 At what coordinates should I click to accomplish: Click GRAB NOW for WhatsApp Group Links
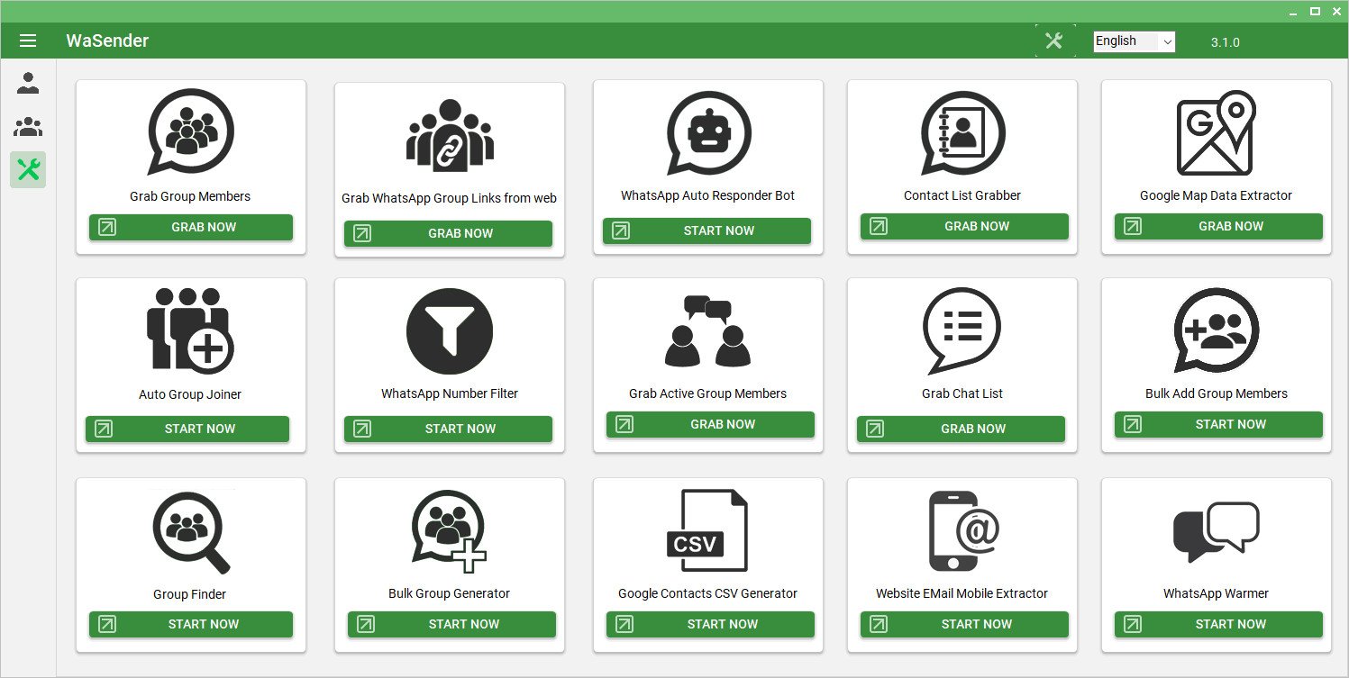coord(448,233)
